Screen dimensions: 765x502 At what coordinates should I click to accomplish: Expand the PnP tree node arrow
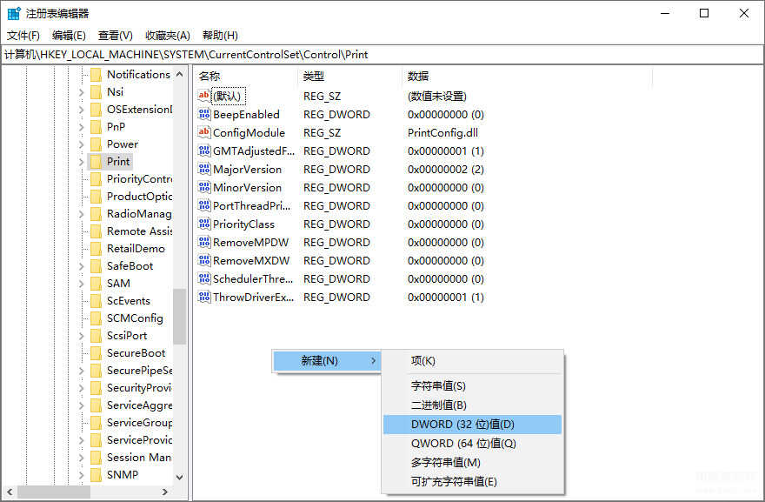[82, 127]
